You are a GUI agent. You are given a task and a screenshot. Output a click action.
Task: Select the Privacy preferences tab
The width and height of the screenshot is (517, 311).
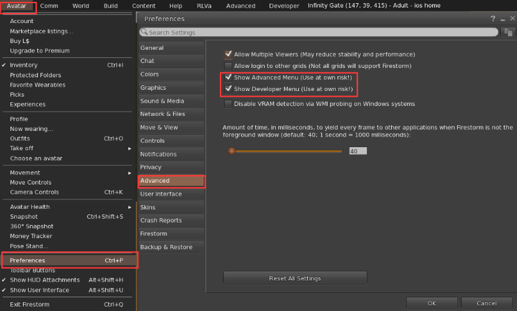click(171, 167)
